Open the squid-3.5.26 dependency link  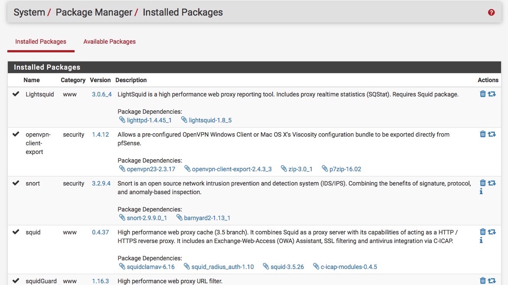tap(287, 267)
